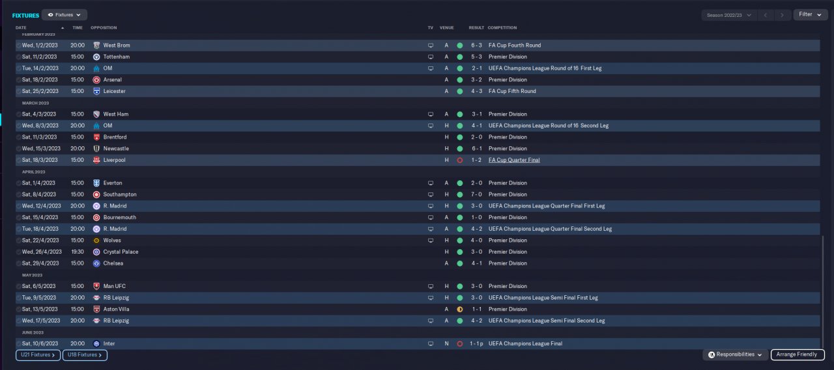Click the 6 - 1 result against Newcastle
This screenshot has width=834, height=370.
click(x=477, y=149)
